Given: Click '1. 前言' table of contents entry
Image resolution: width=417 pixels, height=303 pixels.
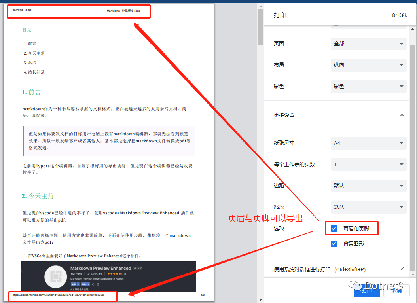Looking at the screenshot, I should (x=30, y=44).
